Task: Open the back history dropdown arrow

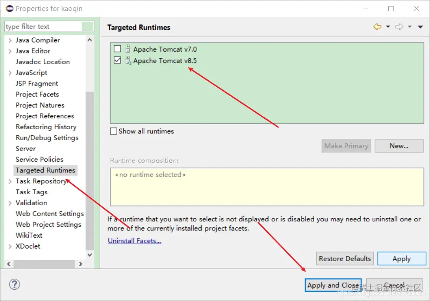Action: click(388, 26)
